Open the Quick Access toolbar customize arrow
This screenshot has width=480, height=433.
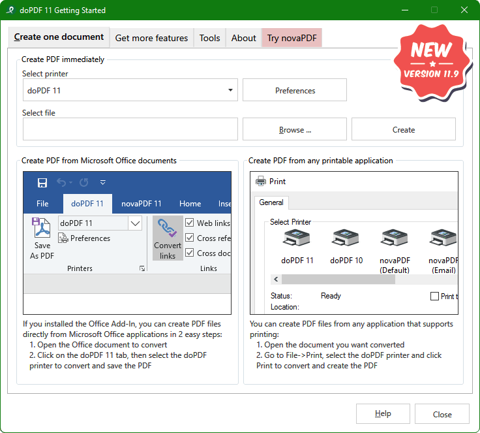pos(102,183)
